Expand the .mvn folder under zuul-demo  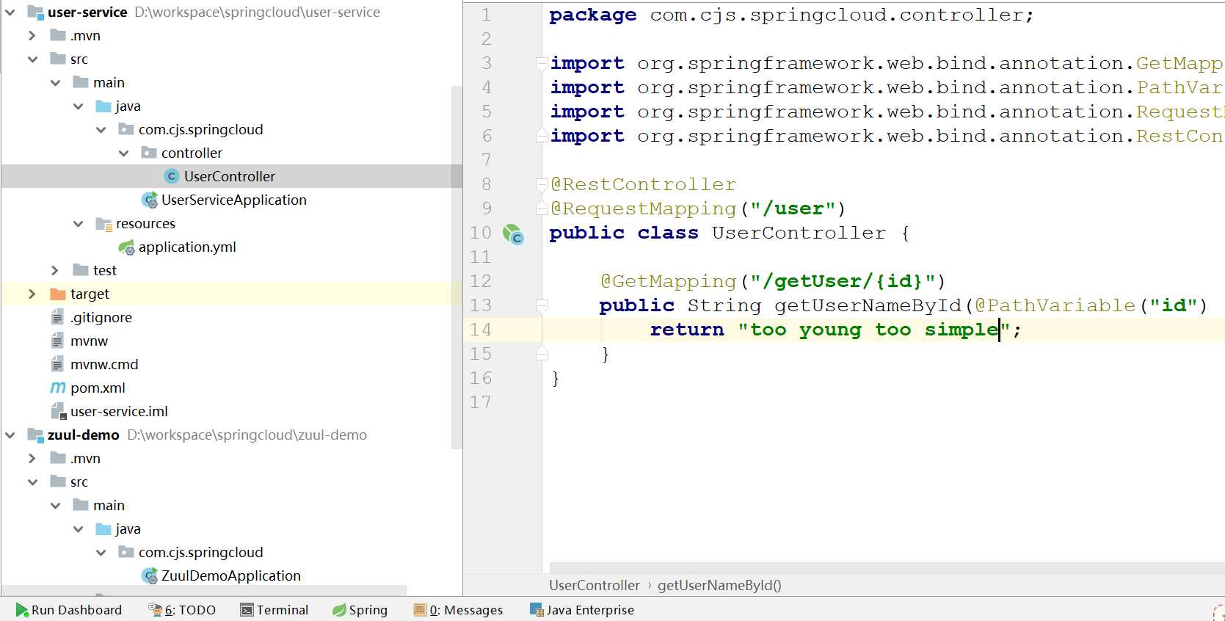click(x=32, y=458)
